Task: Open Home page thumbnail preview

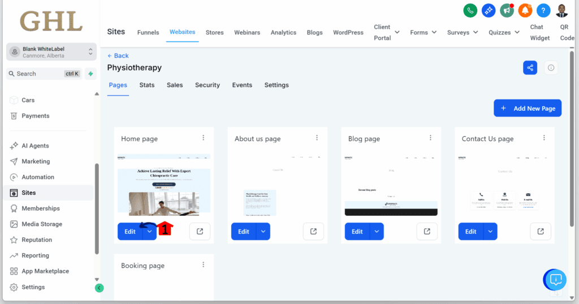Action: 164,184
